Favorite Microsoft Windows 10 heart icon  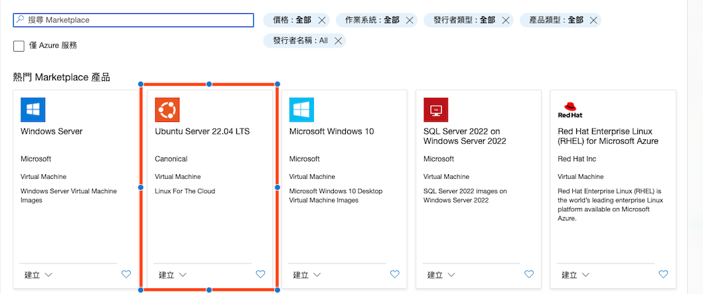pyautogui.click(x=394, y=274)
